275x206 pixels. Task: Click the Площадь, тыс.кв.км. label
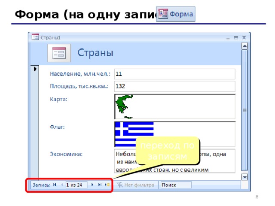click(x=79, y=86)
